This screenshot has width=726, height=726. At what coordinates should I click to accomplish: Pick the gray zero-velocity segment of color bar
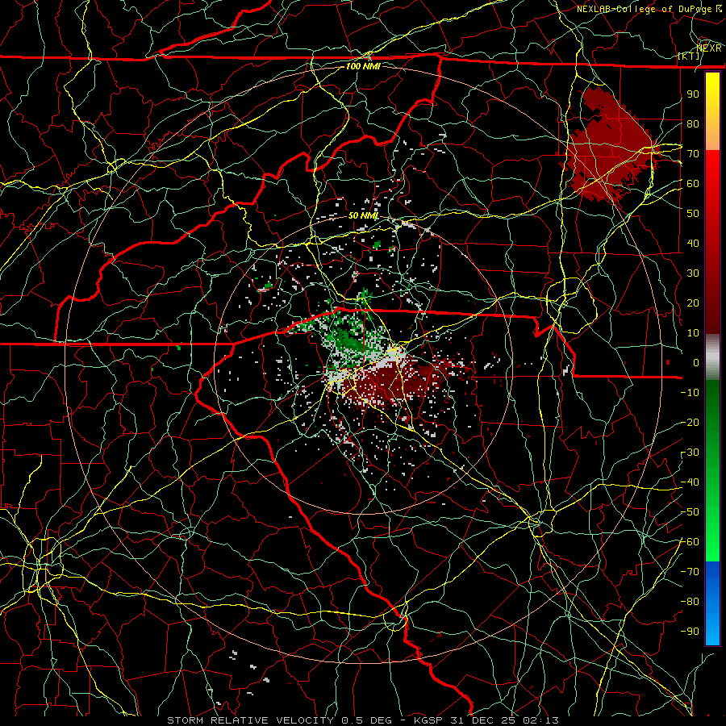coord(712,357)
